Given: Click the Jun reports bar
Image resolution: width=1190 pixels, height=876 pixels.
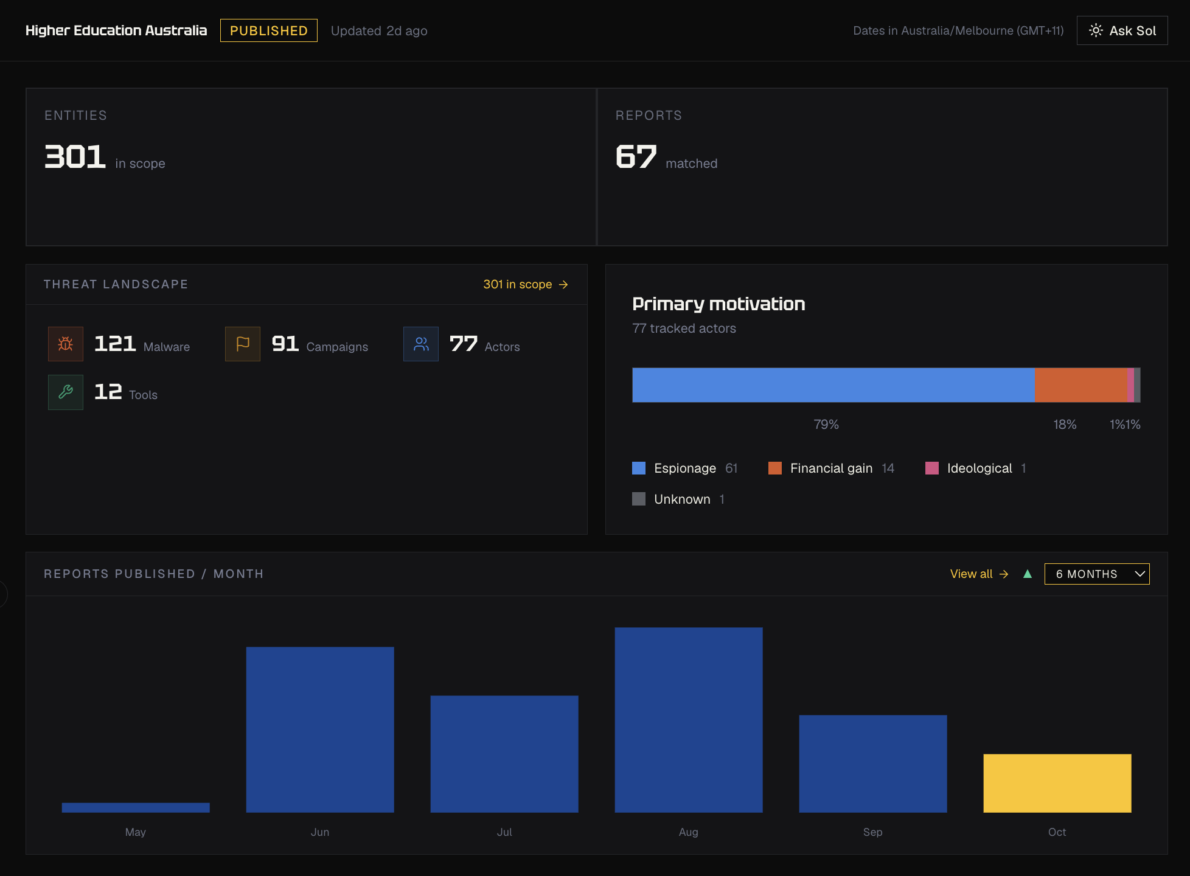Looking at the screenshot, I should [320, 729].
